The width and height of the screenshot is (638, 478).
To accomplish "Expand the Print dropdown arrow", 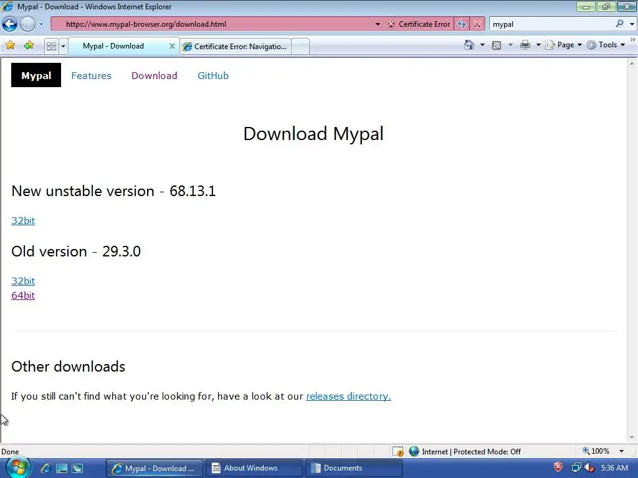I will click(x=538, y=45).
